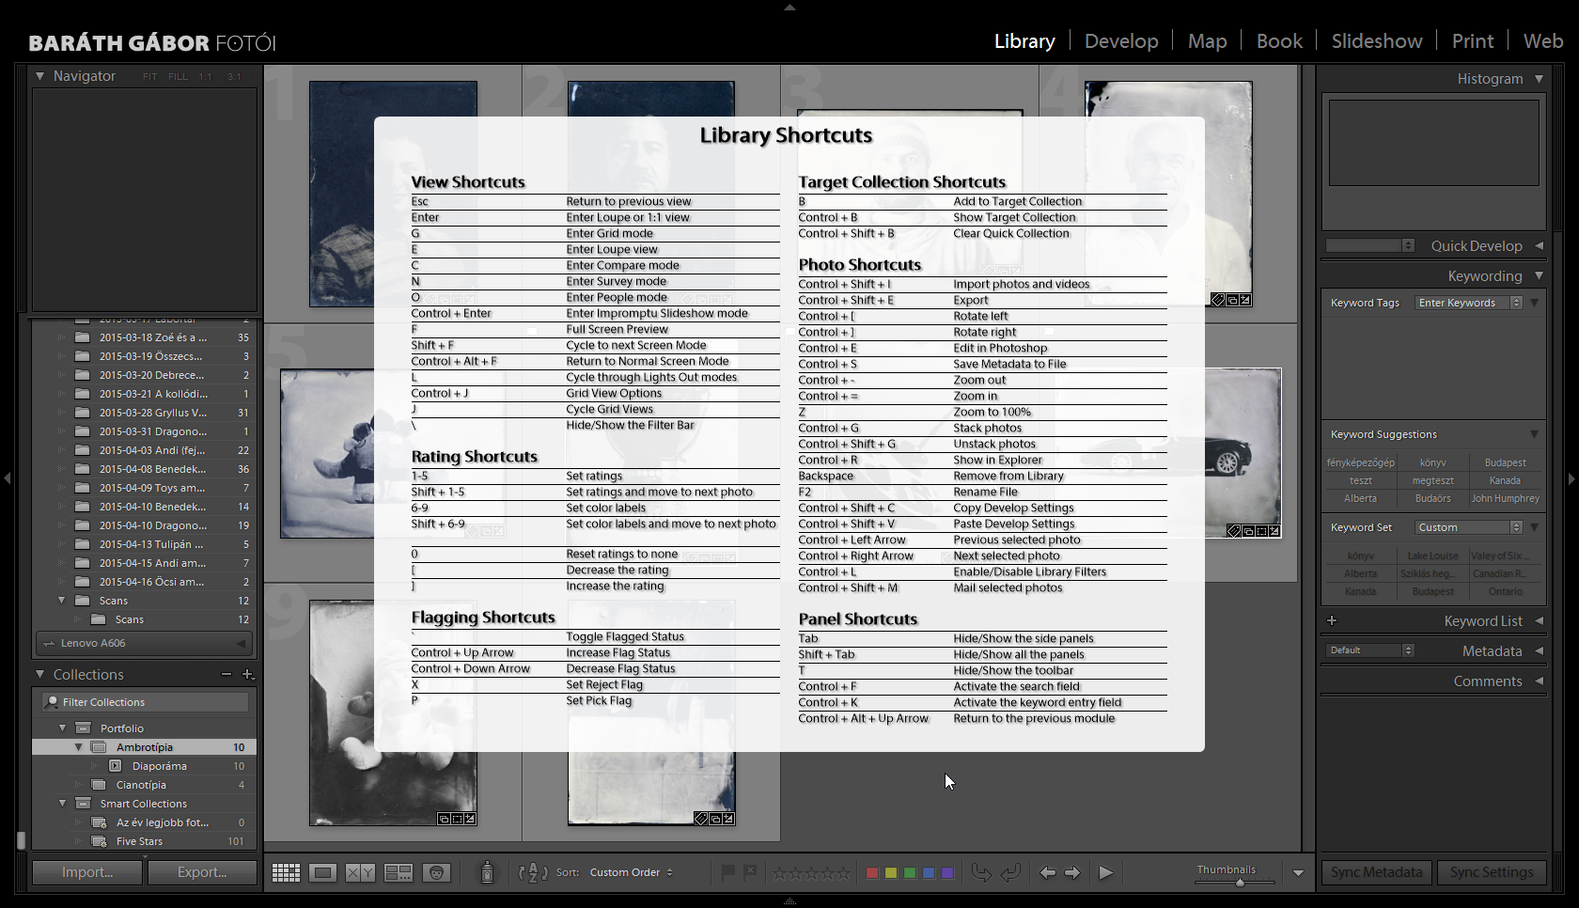Click Filter Collections search icon
Image resolution: width=1579 pixels, height=908 pixels.
(53, 702)
